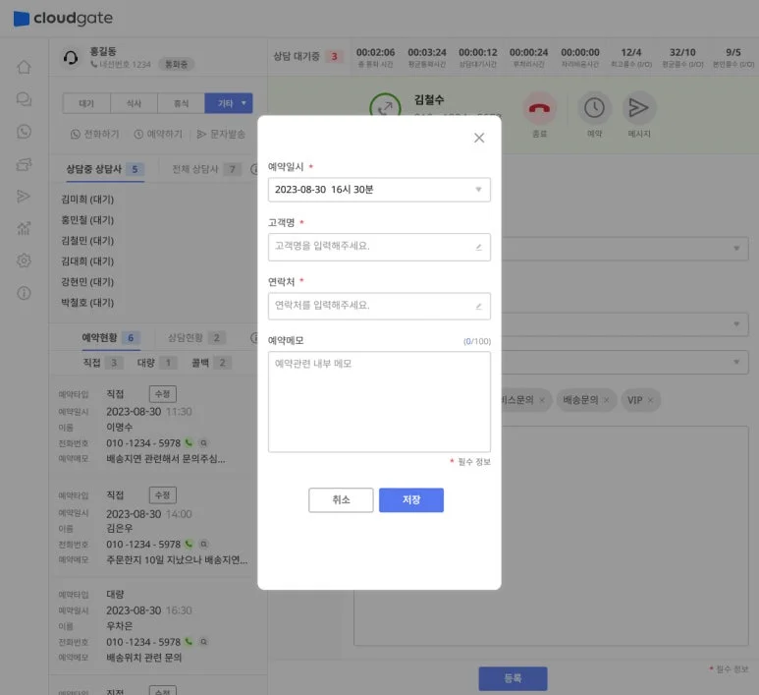This screenshot has height=695, width=759.
Task: Open the chat bubbles icon in sidebar
Action: coord(24,99)
